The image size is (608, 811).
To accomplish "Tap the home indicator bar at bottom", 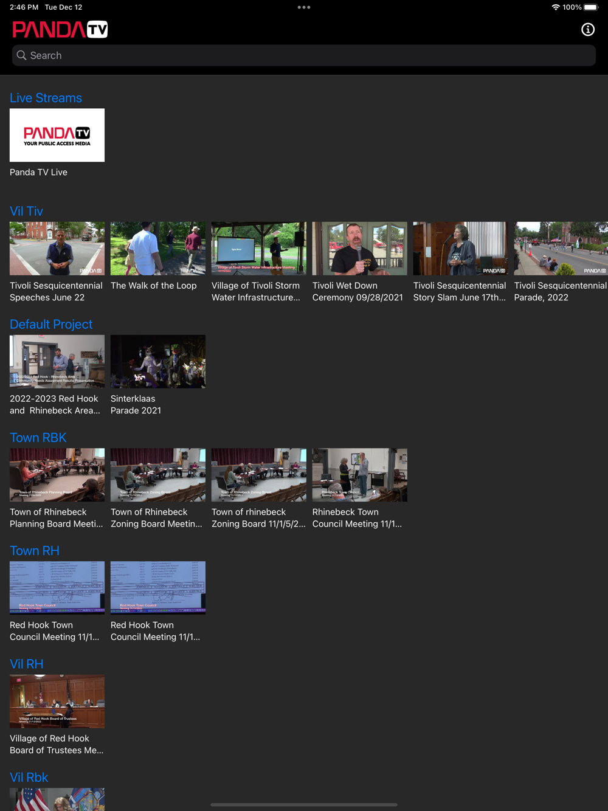I will point(304,804).
